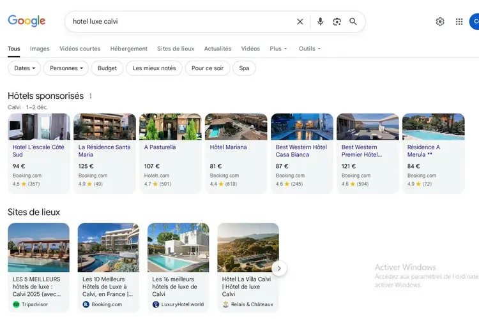Toggle the Les mieux notés filter

click(x=154, y=68)
